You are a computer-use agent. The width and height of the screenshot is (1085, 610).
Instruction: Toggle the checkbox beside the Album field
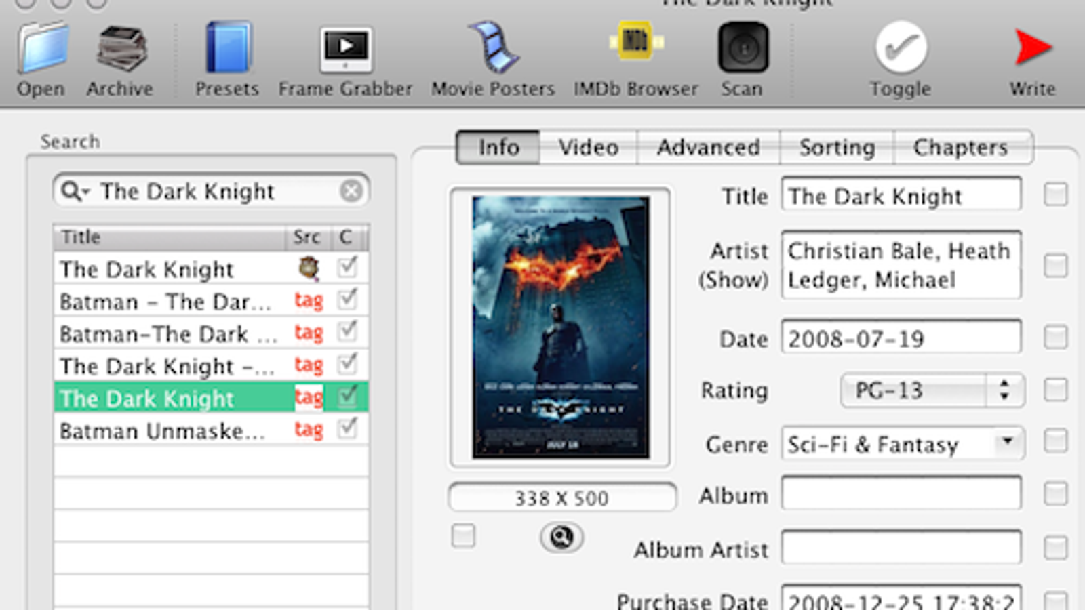click(x=1056, y=493)
